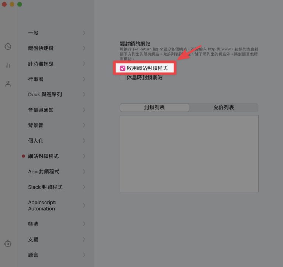Viewport: 283px width, 267px height.
Task: Uncheck 啟用網站封鎖程式 checkbox
Action: (x=123, y=68)
